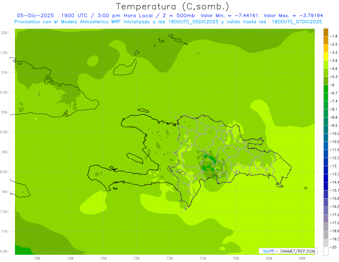Click the 'Temperatura (C,somb.)' title

[173, 7]
